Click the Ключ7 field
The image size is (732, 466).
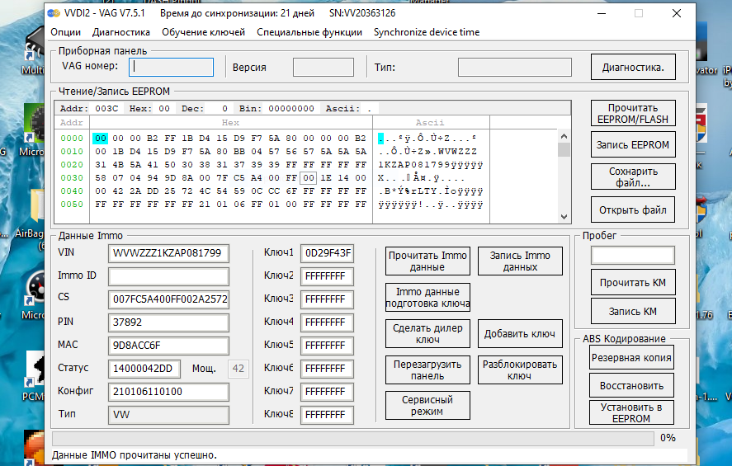click(x=327, y=392)
